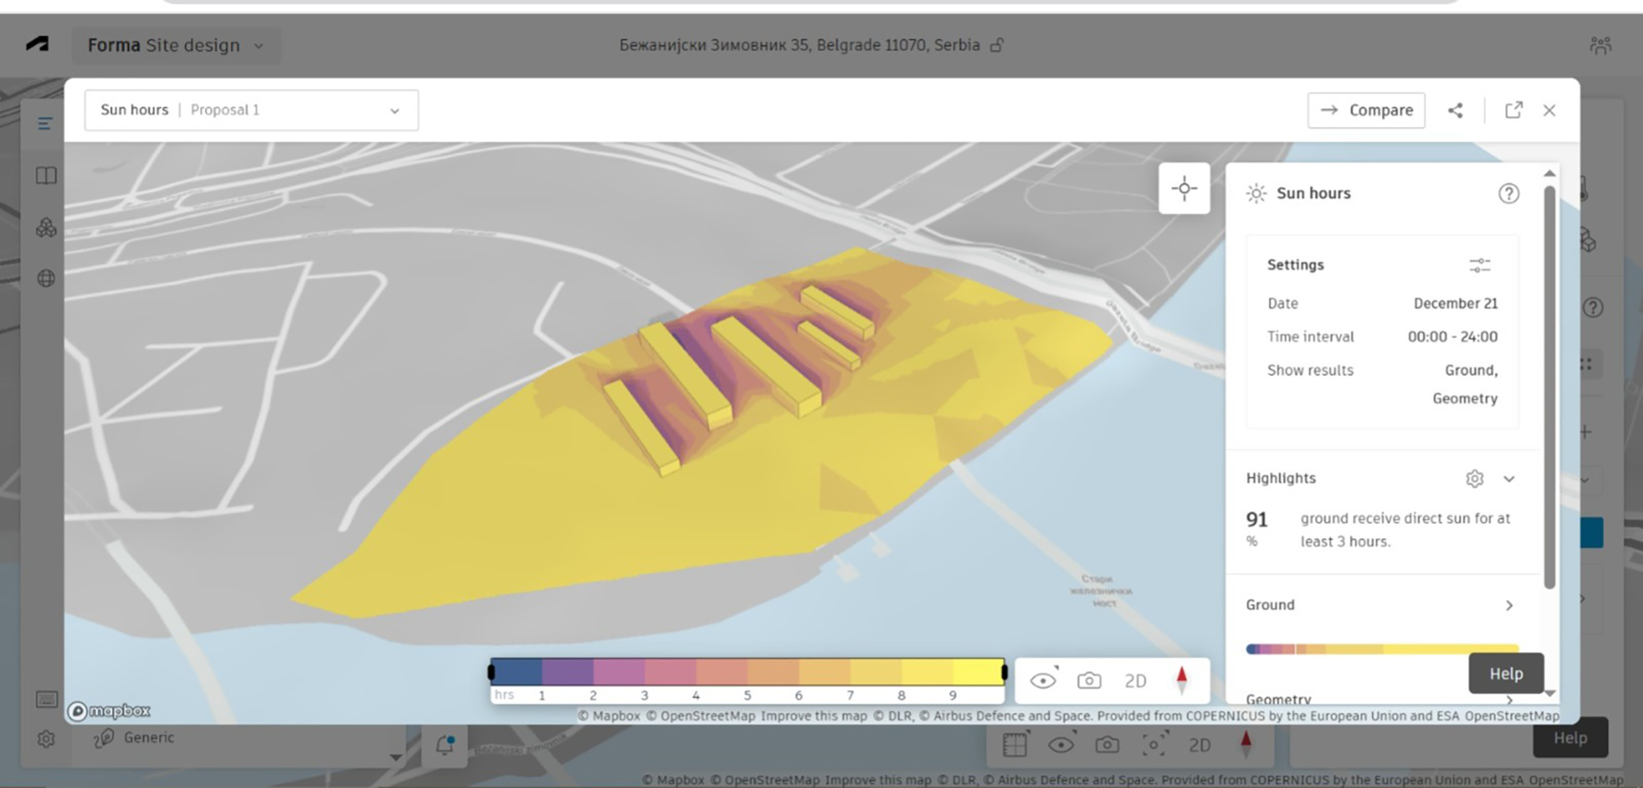
Task: Take a screenshot with camera icon
Action: (x=1088, y=680)
